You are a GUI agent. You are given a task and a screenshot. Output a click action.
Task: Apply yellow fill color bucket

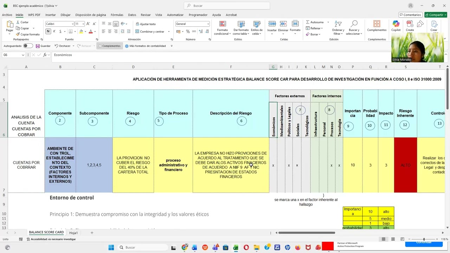tap(81, 31)
